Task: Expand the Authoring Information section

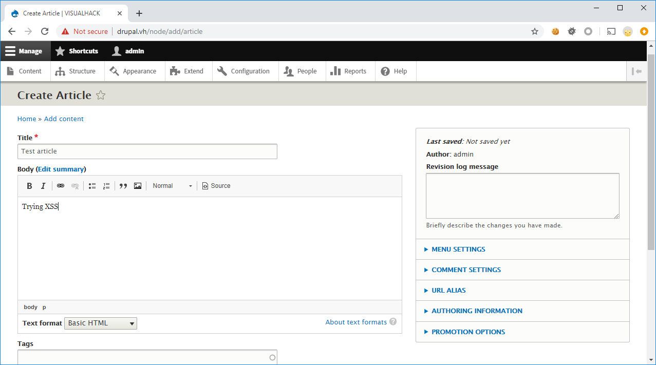Action: click(x=477, y=311)
